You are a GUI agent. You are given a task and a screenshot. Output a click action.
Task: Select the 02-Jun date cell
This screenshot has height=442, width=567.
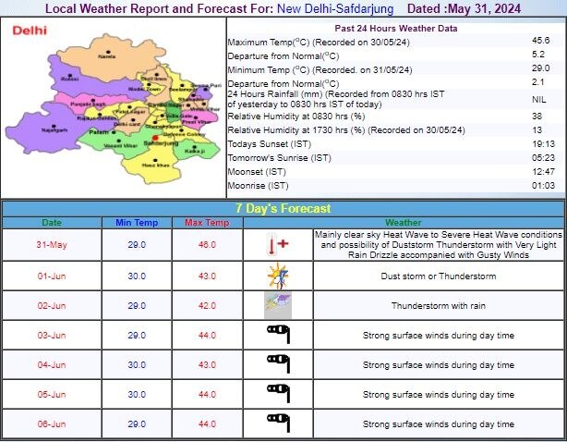52,305
